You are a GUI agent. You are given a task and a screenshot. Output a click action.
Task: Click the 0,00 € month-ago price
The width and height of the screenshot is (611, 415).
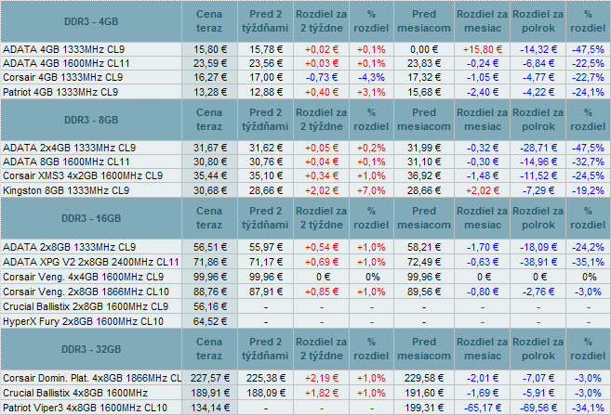point(424,49)
